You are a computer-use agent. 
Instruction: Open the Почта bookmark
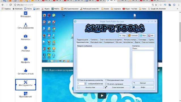pos(28,9)
